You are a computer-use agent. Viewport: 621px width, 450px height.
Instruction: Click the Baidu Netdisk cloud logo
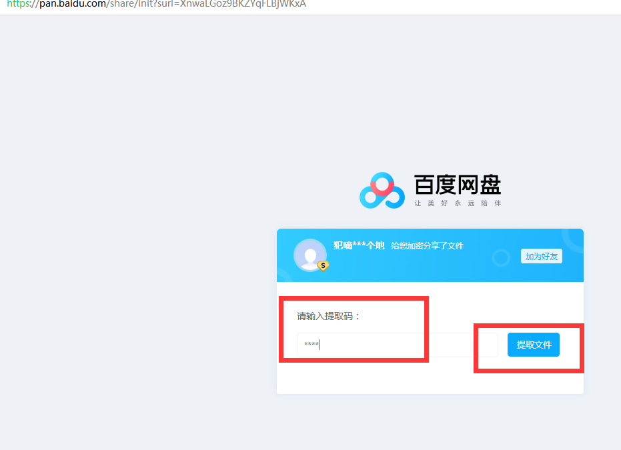382,191
